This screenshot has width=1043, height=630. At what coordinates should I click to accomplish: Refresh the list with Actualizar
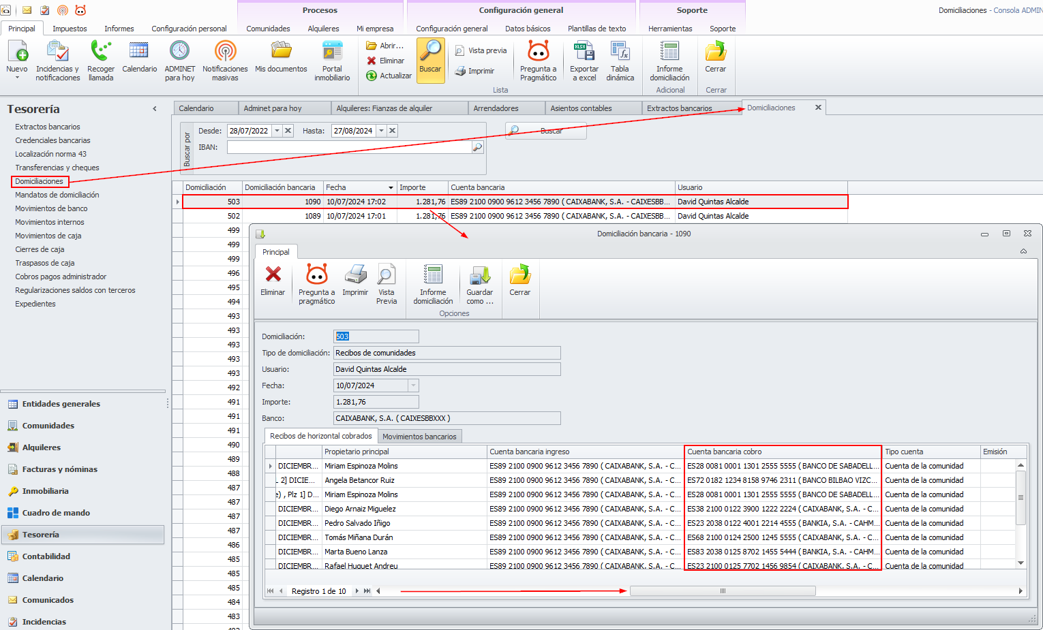[x=389, y=76]
